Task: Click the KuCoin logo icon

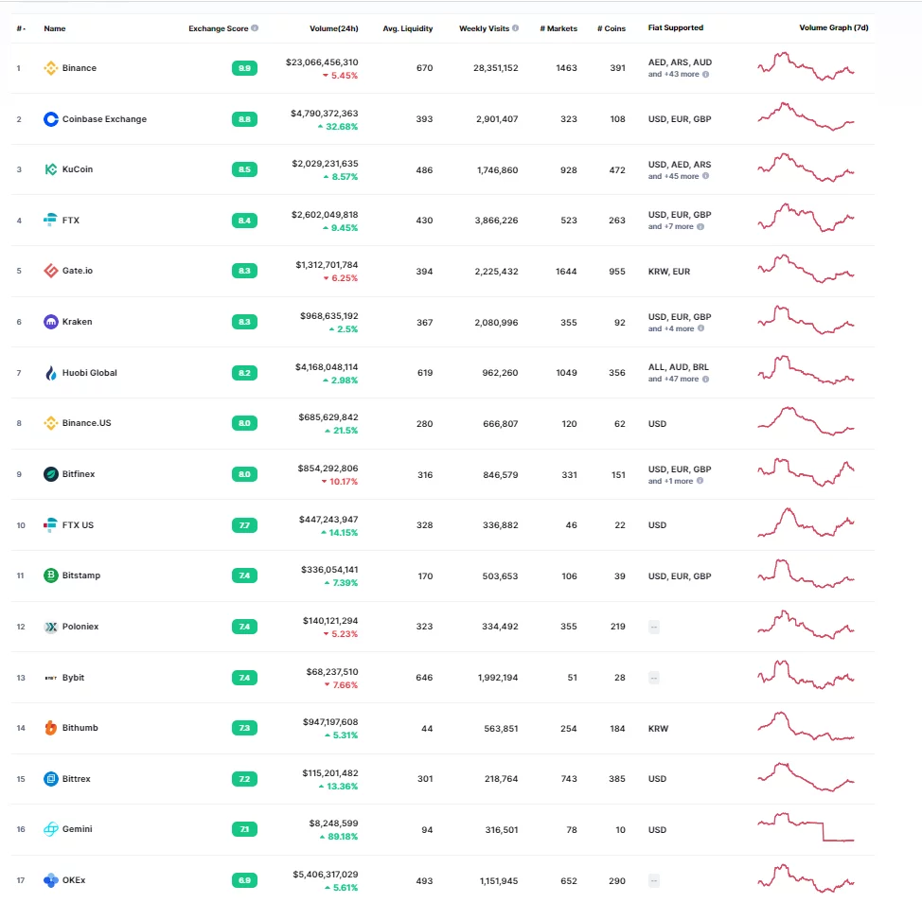Action: click(51, 169)
